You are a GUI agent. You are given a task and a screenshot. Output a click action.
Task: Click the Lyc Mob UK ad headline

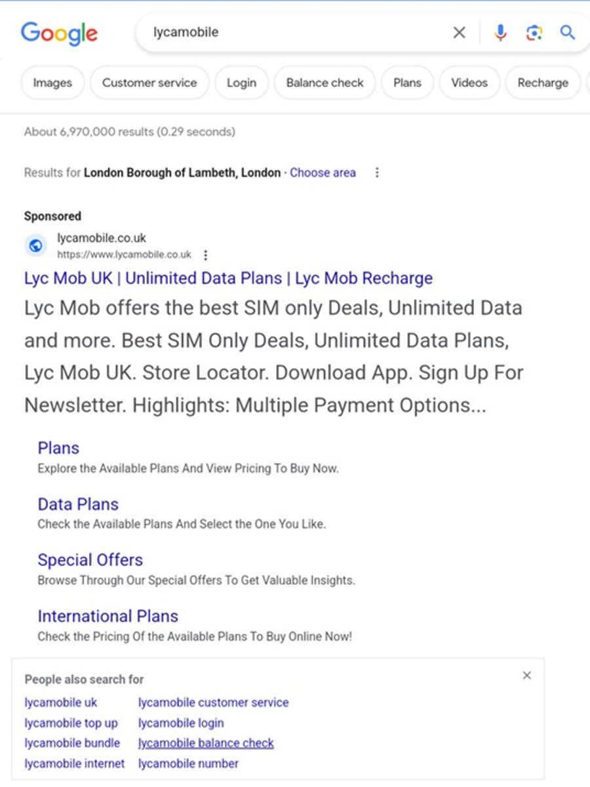[227, 278]
